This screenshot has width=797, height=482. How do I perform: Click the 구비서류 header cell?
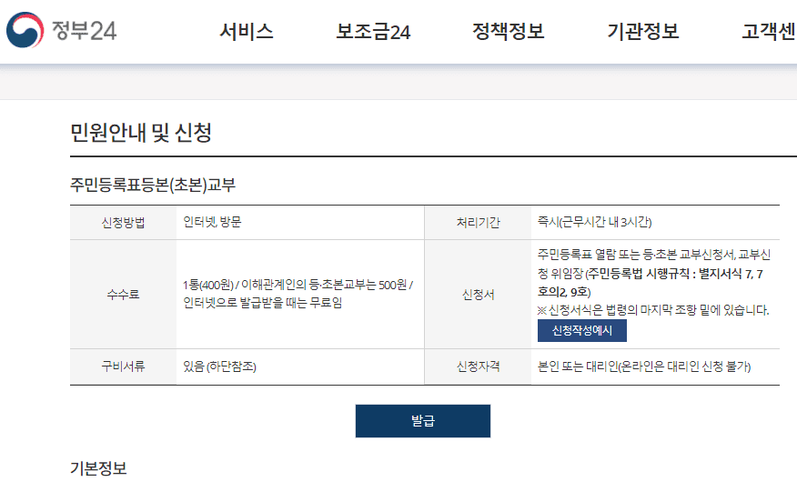coord(123,367)
